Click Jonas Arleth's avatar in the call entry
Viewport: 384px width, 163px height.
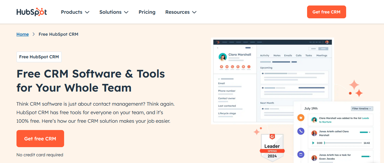314,133
